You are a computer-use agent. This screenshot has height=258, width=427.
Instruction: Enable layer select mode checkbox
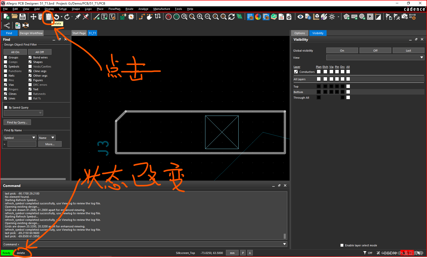342,245
